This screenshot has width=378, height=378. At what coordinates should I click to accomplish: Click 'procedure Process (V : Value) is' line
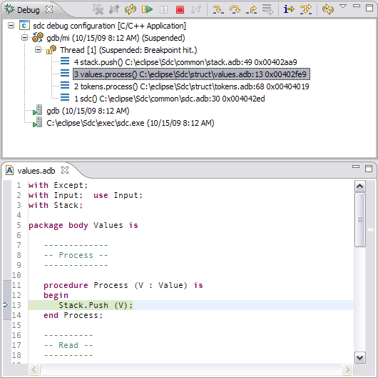point(123,286)
